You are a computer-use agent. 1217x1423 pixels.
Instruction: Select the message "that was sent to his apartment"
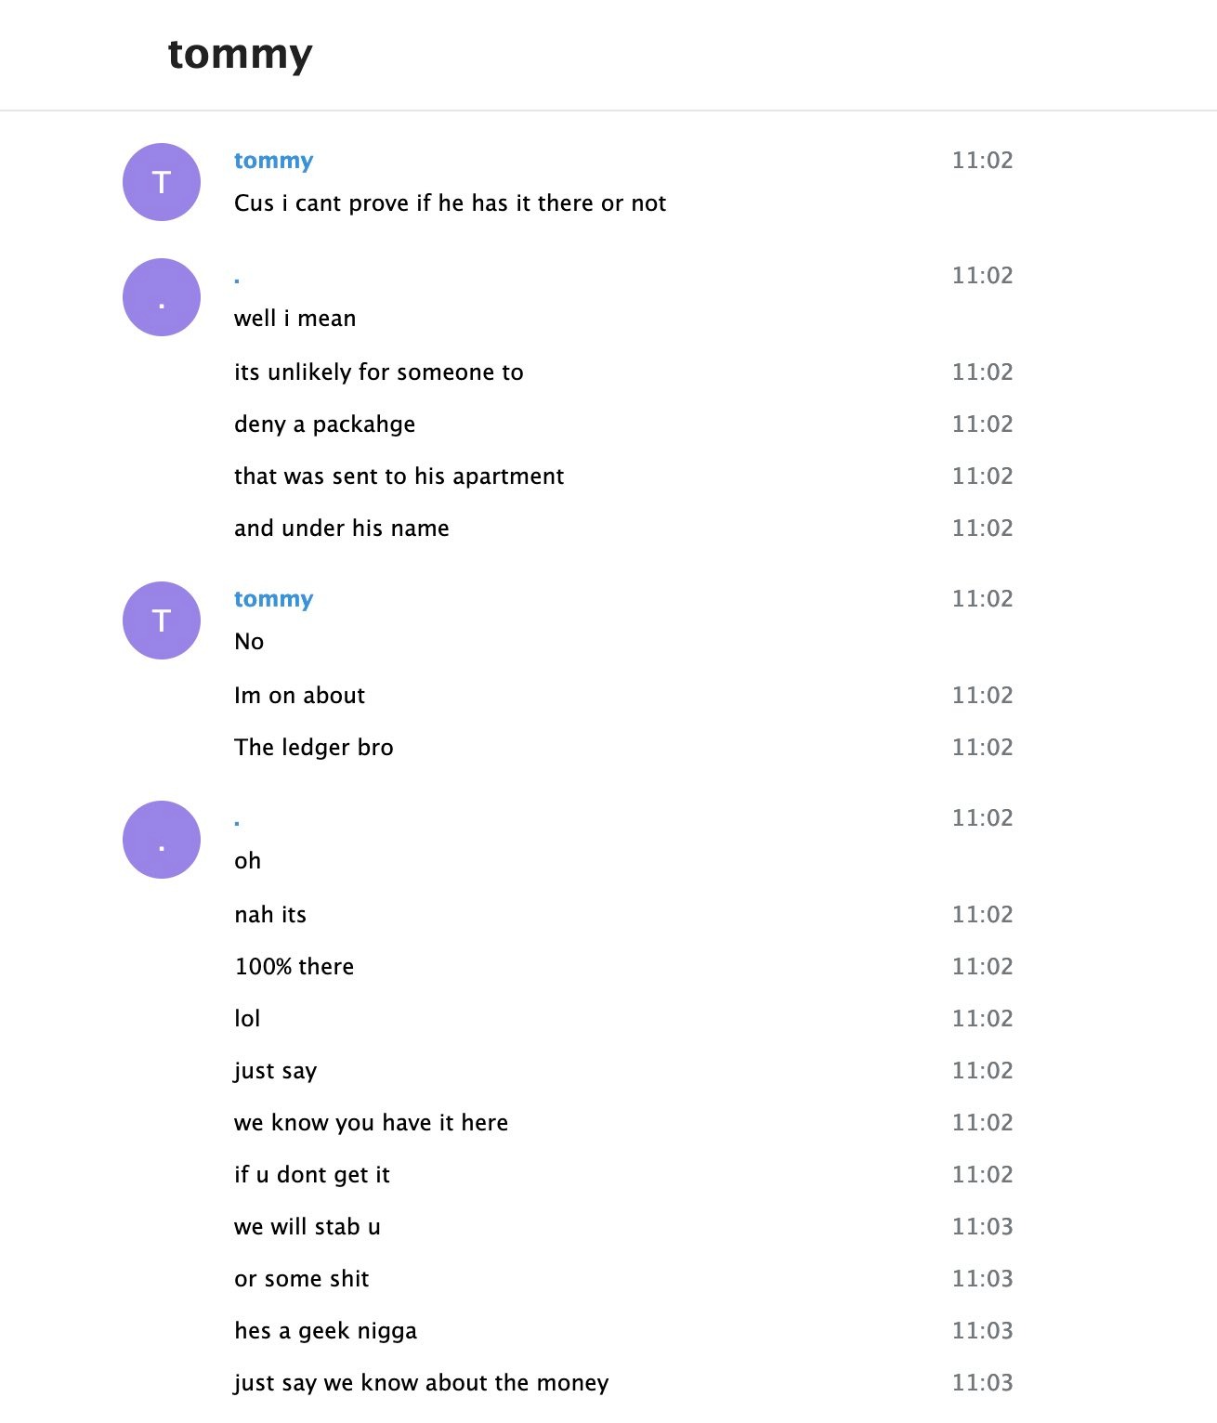[399, 477]
